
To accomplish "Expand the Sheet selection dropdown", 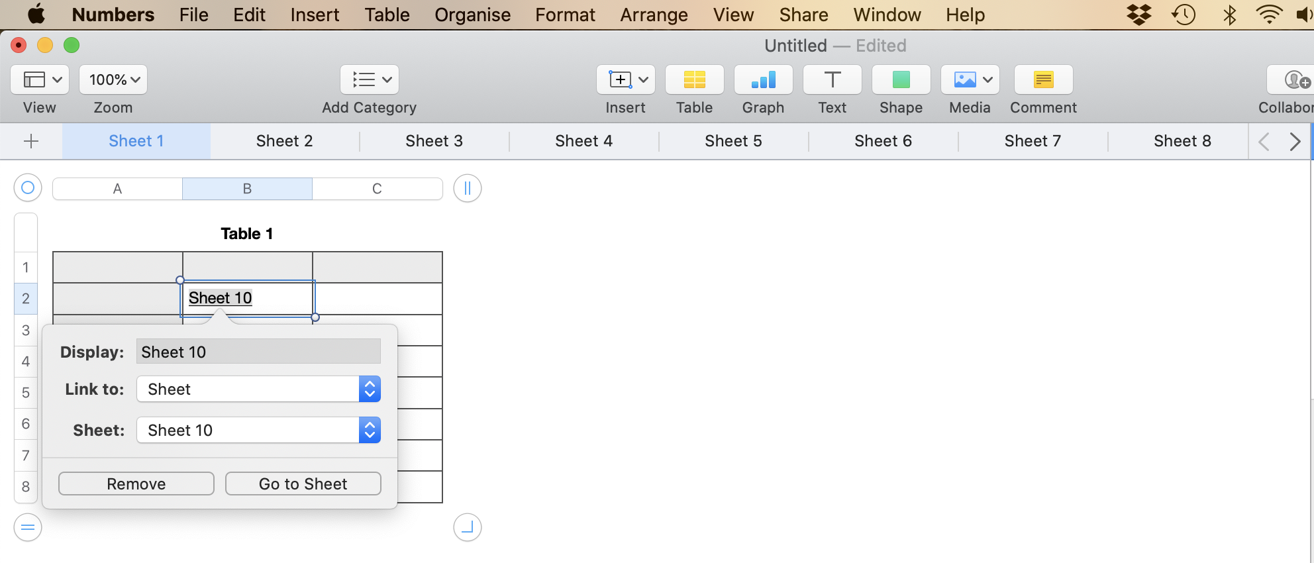I will (258, 431).
